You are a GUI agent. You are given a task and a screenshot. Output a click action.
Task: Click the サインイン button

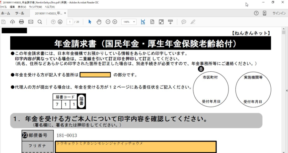pos(279,13)
